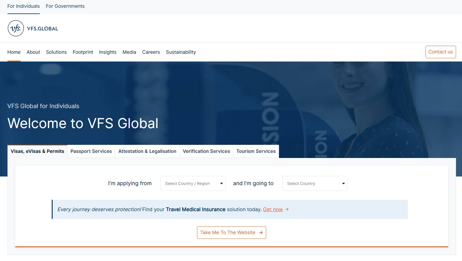Click the Contact us button
Screen dimensions: 462x261
click(x=440, y=52)
